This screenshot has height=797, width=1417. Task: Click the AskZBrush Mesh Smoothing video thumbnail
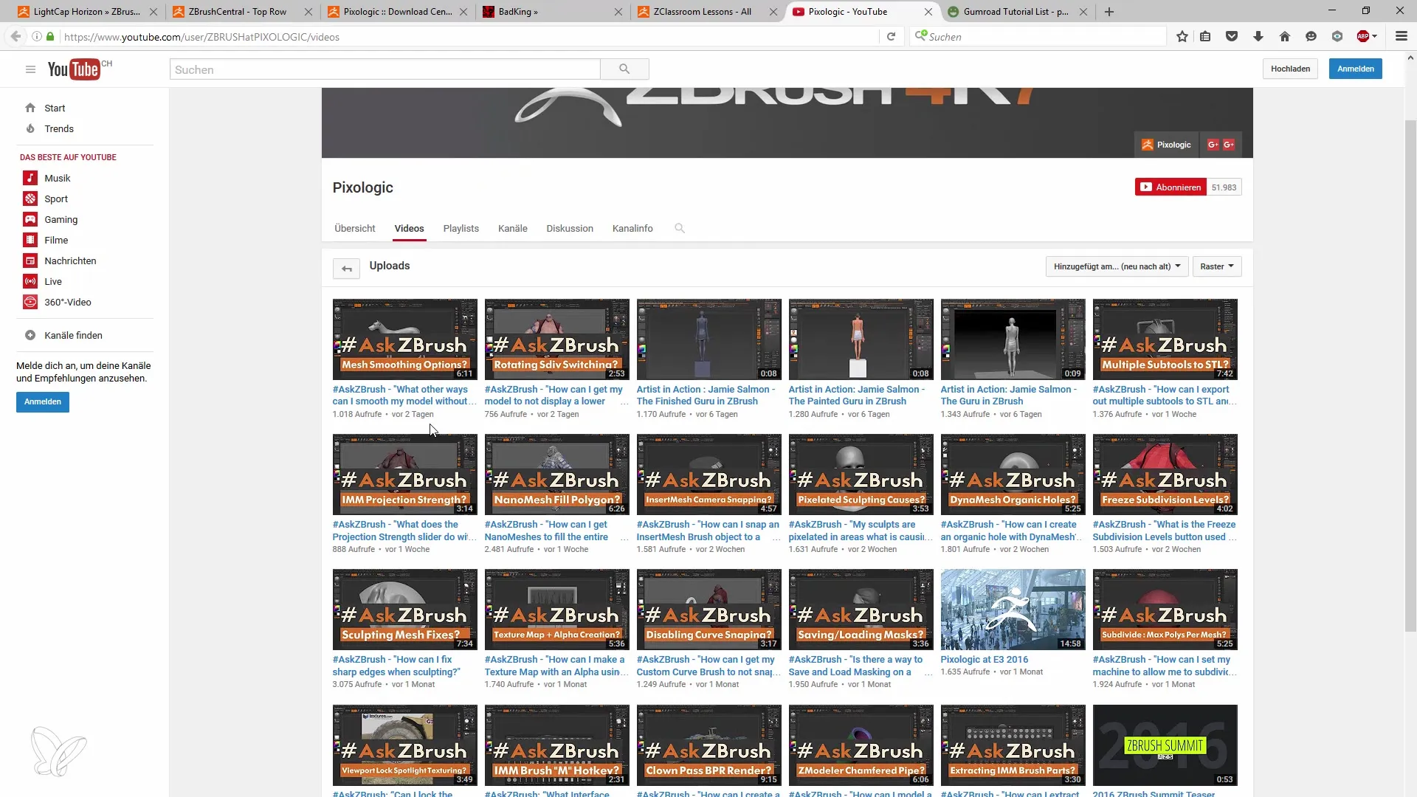(405, 339)
